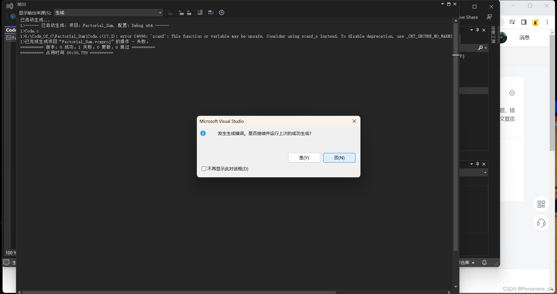Image resolution: width=557 pixels, height=294 pixels.
Task: Open the browser three-dot menu
Action: point(547,22)
